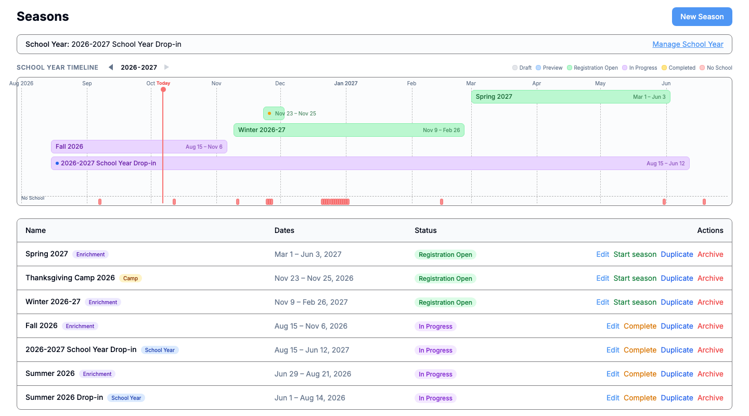Start season for Spring 2027
Viewport: 749px width, 416px height.
tap(635, 254)
